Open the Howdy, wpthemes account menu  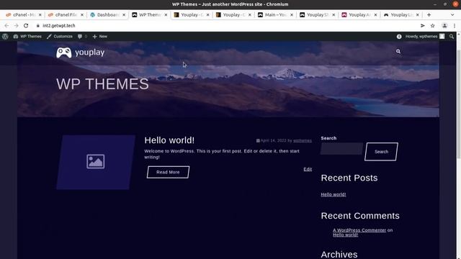[x=425, y=37]
